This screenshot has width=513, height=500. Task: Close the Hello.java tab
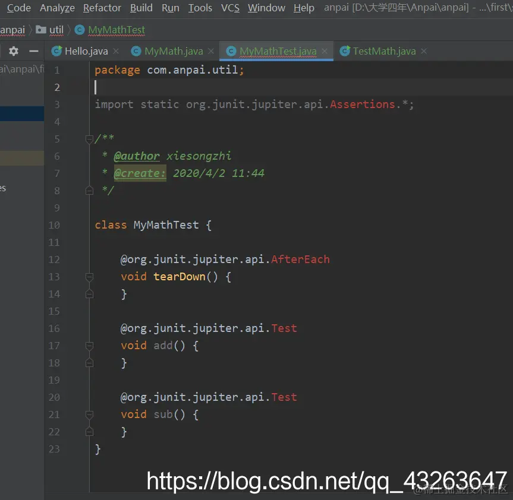click(x=116, y=51)
